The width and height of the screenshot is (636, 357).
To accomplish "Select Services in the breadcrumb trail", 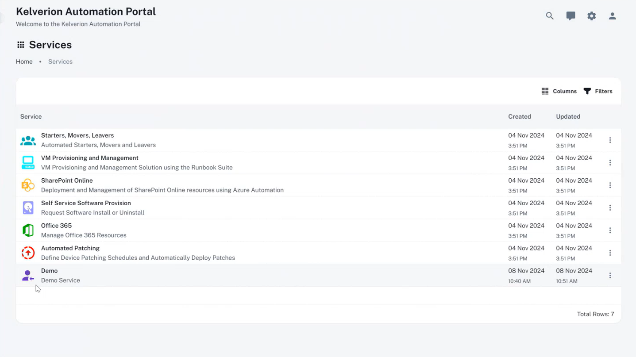I will tap(60, 61).
